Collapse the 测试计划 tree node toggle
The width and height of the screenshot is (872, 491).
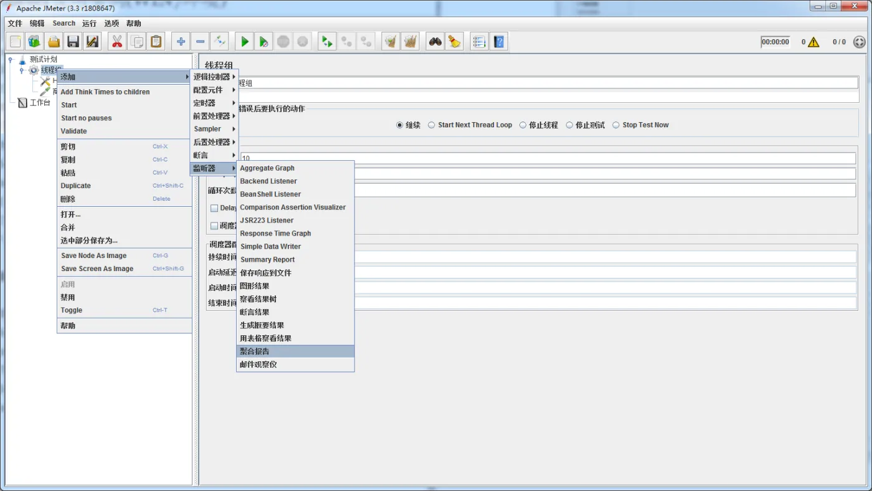(x=11, y=60)
